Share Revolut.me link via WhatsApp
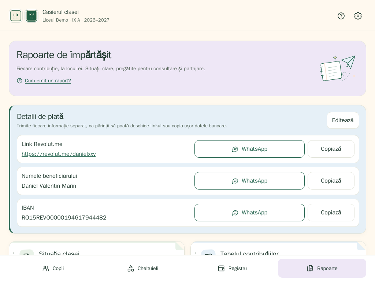 249,149
